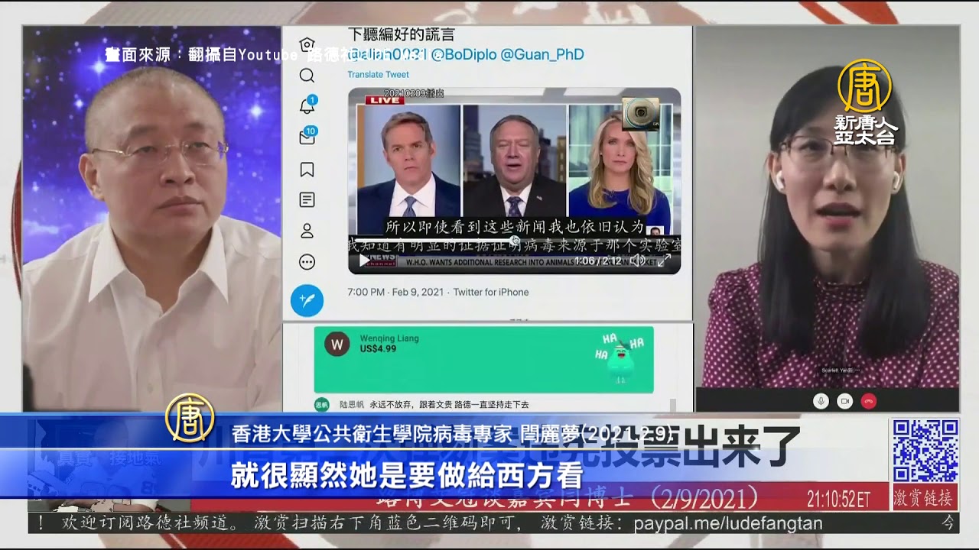979x550 pixels.
Task: Open the Twitter search magnifier icon
Action: [307, 75]
